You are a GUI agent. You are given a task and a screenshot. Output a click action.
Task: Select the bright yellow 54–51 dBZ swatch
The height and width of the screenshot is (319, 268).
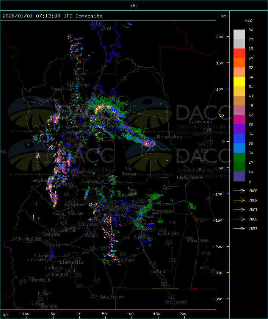point(239,81)
